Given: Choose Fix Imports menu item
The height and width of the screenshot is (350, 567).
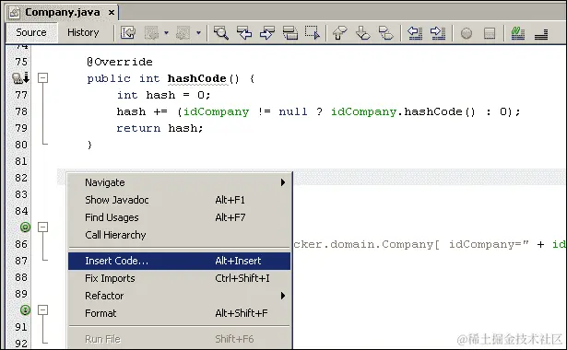Looking at the screenshot, I should pos(180,278).
